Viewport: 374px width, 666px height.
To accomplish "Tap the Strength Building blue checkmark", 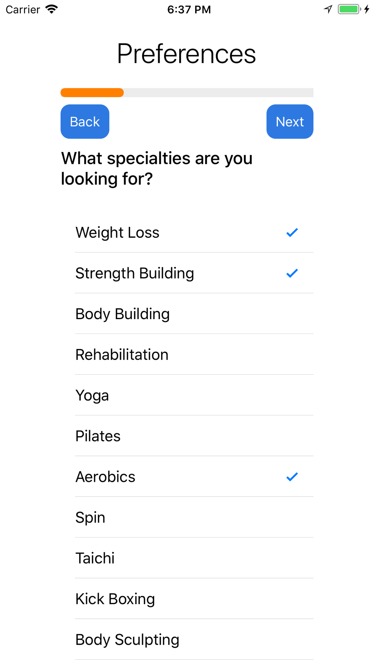I will pyautogui.click(x=292, y=273).
